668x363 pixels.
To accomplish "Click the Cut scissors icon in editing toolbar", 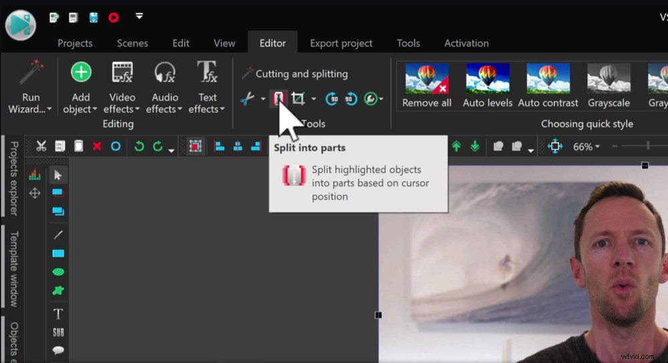I will (41, 146).
